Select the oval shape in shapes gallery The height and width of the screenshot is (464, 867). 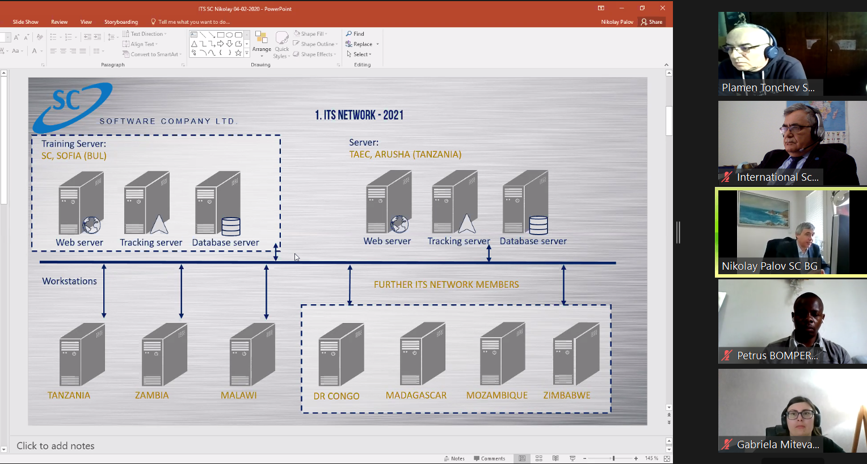click(230, 35)
